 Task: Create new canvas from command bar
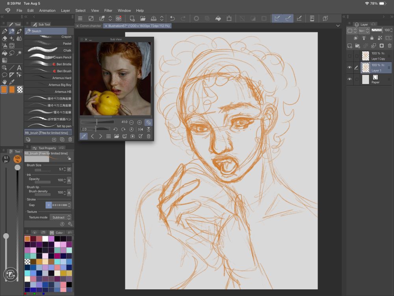(132, 19)
